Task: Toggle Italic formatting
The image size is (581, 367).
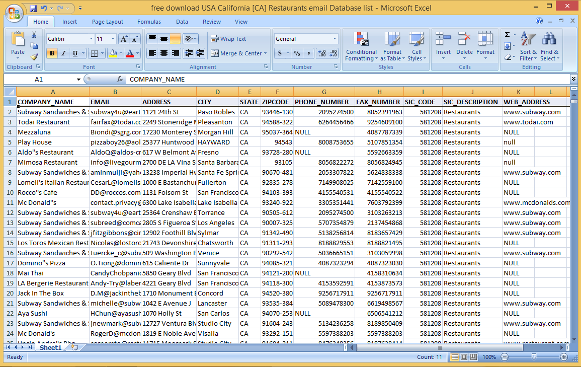Action: click(x=63, y=53)
